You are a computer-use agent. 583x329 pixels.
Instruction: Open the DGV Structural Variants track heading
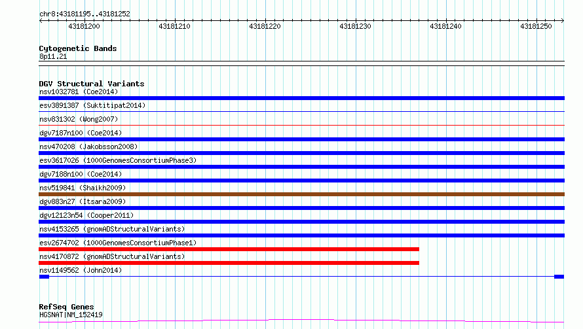coord(92,84)
